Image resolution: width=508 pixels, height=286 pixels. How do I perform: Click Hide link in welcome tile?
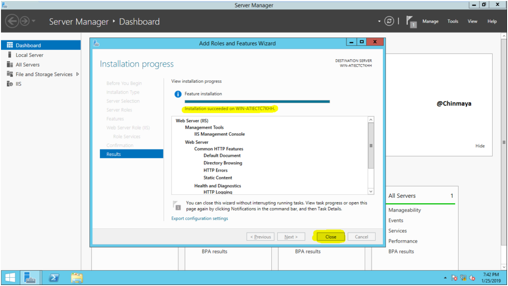[480, 146]
